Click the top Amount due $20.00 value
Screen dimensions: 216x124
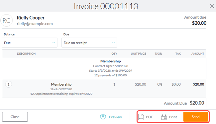(x=199, y=23)
